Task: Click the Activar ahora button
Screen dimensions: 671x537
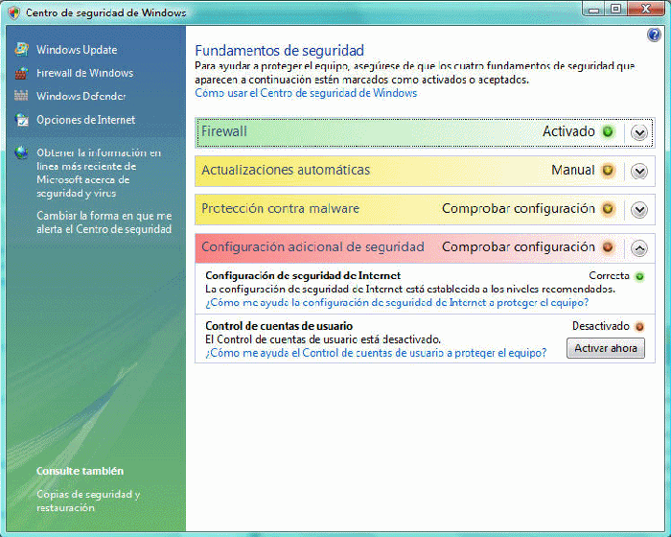Action: point(606,348)
